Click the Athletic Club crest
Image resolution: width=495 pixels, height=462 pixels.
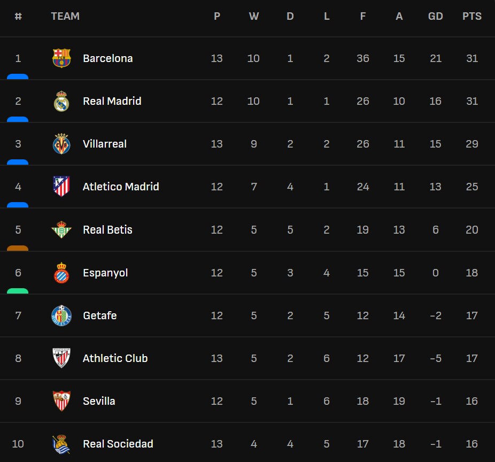[61, 358]
